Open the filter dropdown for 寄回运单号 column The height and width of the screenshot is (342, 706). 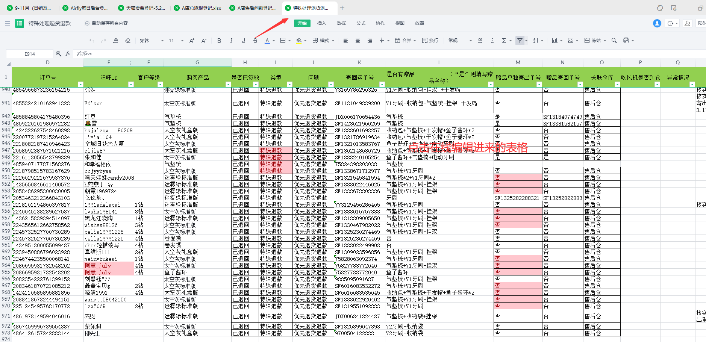pyautogui.click(x=382, y=84)
